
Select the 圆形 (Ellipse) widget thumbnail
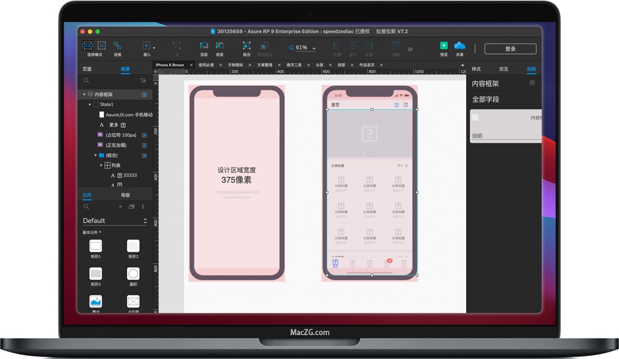[133, 273]
